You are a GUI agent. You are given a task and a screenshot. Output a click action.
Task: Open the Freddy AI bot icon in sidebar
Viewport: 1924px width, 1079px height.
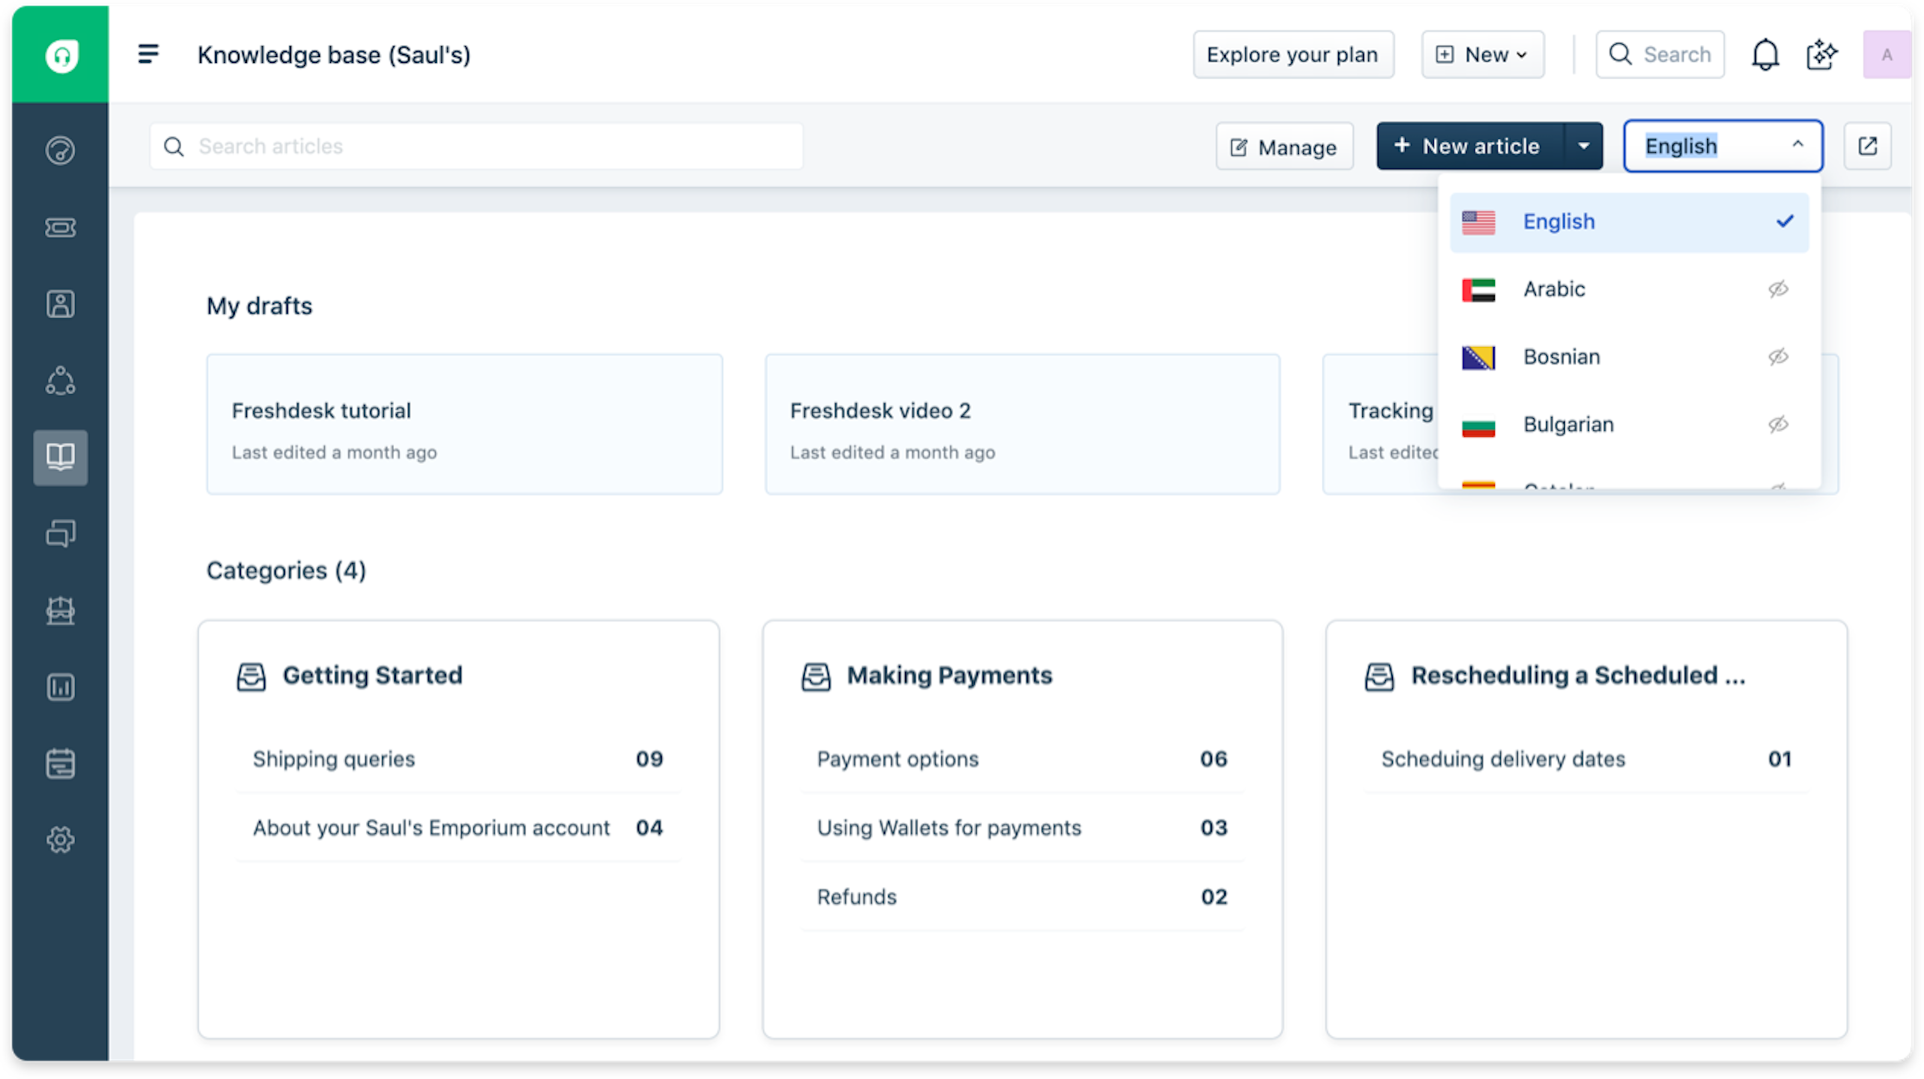(60, 610)
